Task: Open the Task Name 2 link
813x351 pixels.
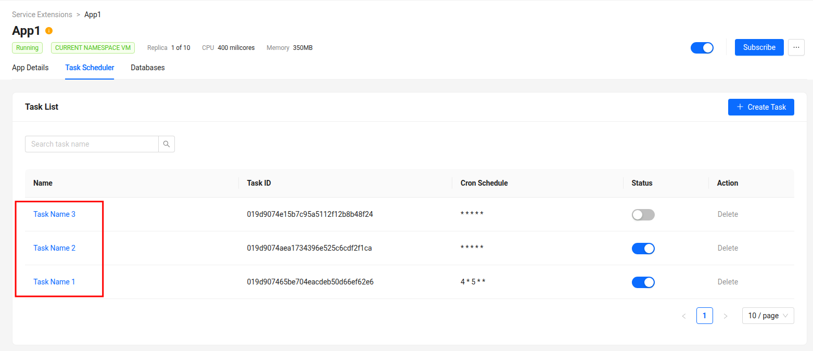Action: pos(54,248)
